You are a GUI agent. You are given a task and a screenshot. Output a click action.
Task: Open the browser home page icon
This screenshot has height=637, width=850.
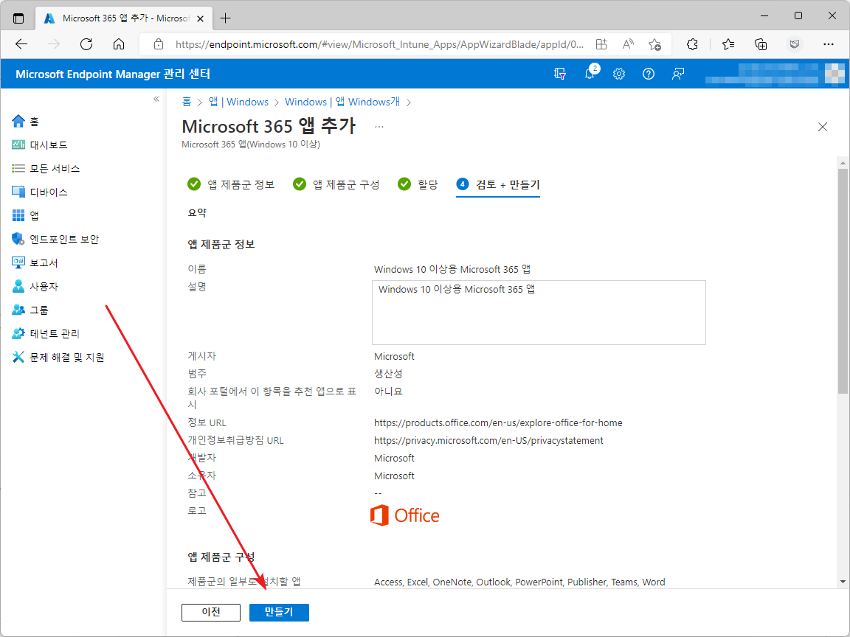point(119,44)
